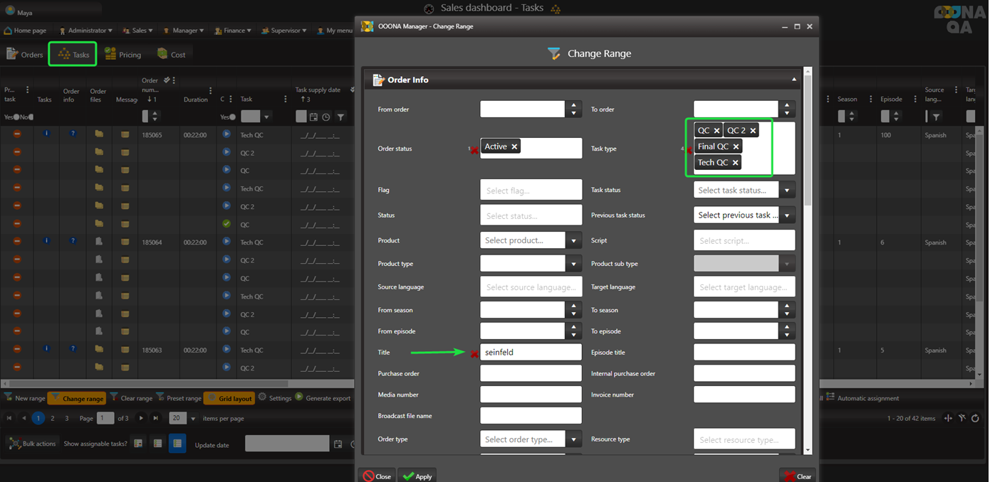Expand the Select product dropdown
This screenshot has width=990, height=482.
tap(573, 241)
